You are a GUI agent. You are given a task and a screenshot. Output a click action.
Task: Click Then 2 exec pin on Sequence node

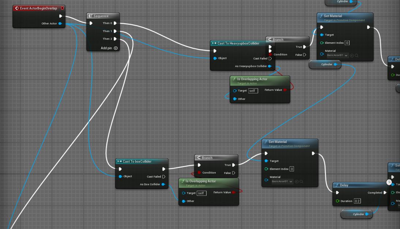tap(116, 39)
